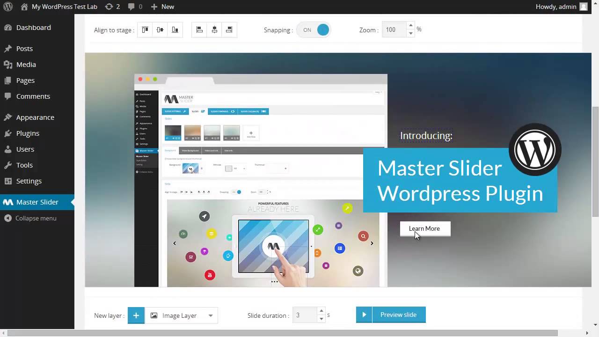The width and height of the screenshot is (599, 337).
Task: Open Media in the sidebar
Action: click(x=26, y=64)
